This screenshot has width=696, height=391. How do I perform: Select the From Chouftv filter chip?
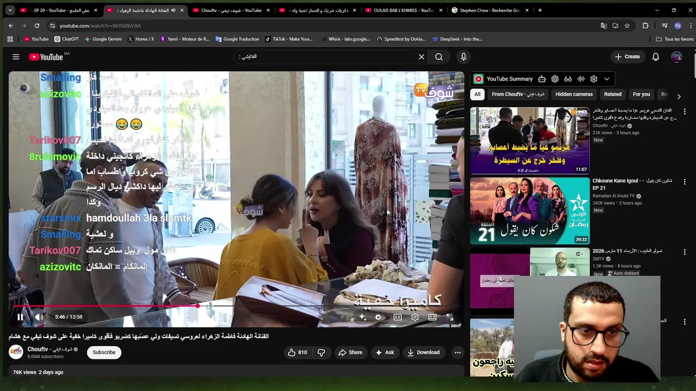pyautogui.click(x=518, y=94)
